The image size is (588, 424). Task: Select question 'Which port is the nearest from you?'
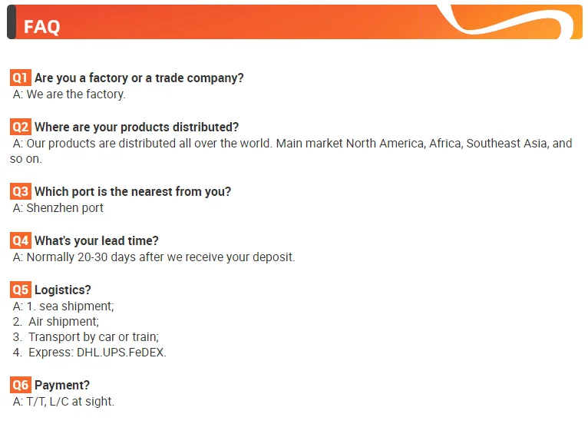tap(133, 192)
